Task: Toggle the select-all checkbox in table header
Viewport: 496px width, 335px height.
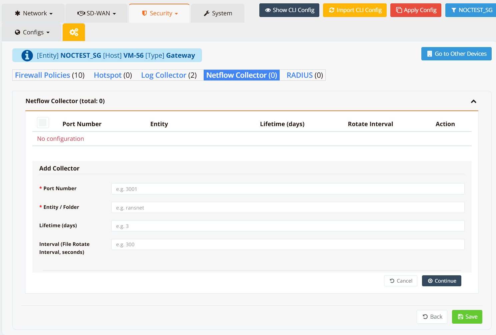Action: tap(43, 123)
